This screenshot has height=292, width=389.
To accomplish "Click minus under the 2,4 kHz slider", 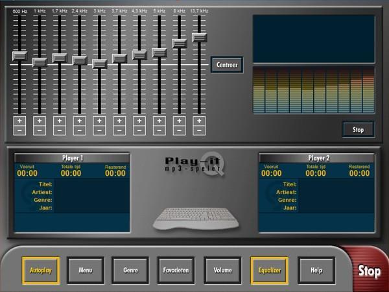I will [x=79, y=130].
